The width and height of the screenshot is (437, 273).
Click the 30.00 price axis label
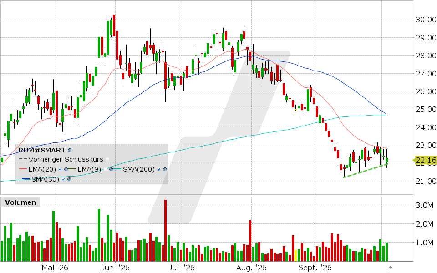[426, 20]
